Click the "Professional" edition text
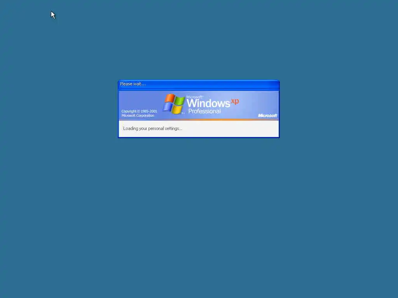This screenshot has height=298, width=398. (204, 111)
